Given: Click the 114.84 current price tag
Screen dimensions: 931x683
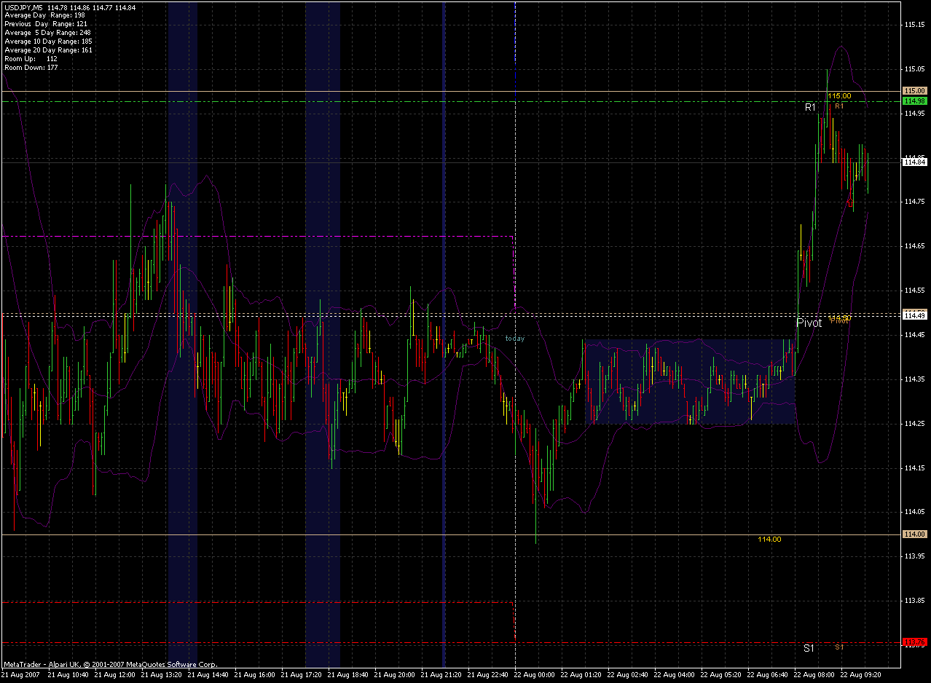Looking at the screenshot, I should click(x=914, y=162).
